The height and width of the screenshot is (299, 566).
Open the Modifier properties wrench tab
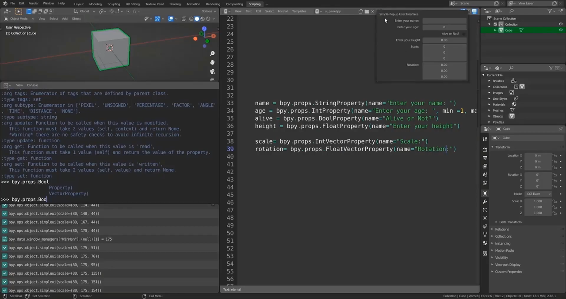click(485, 201)
